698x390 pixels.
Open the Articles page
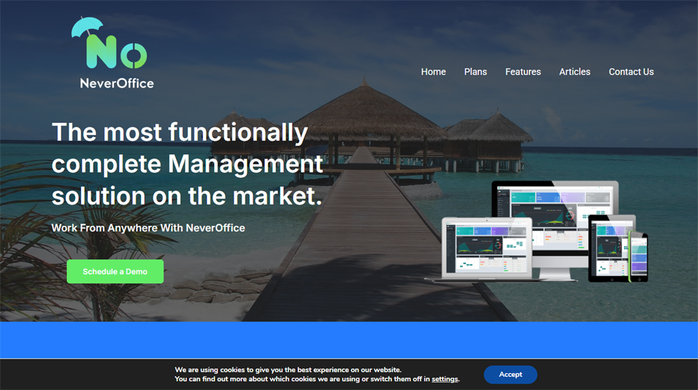pos(575,72)
